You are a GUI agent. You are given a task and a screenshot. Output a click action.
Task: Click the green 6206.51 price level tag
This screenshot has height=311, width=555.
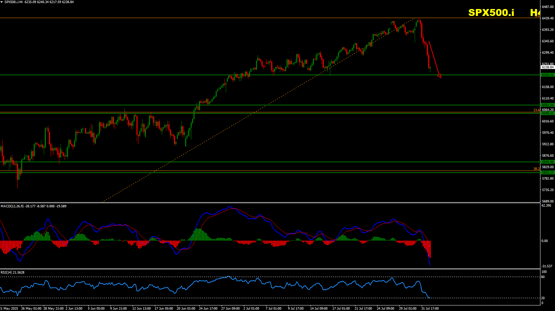(547, 75)
